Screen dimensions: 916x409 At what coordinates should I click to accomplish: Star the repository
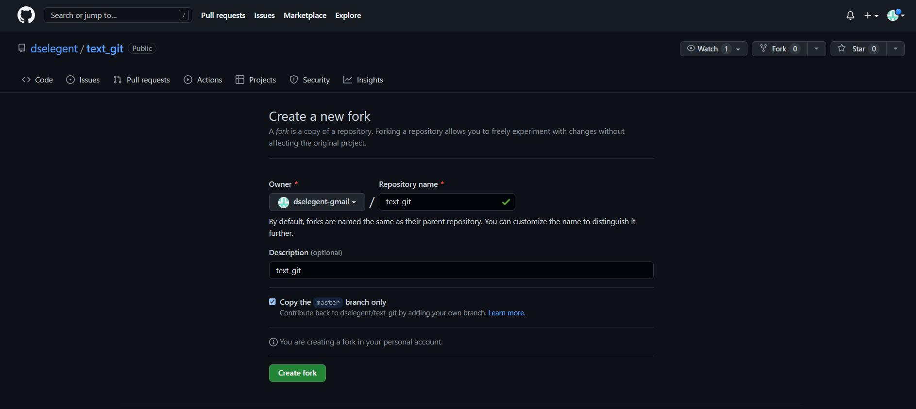pyautogui.click(x=858, y=49)
